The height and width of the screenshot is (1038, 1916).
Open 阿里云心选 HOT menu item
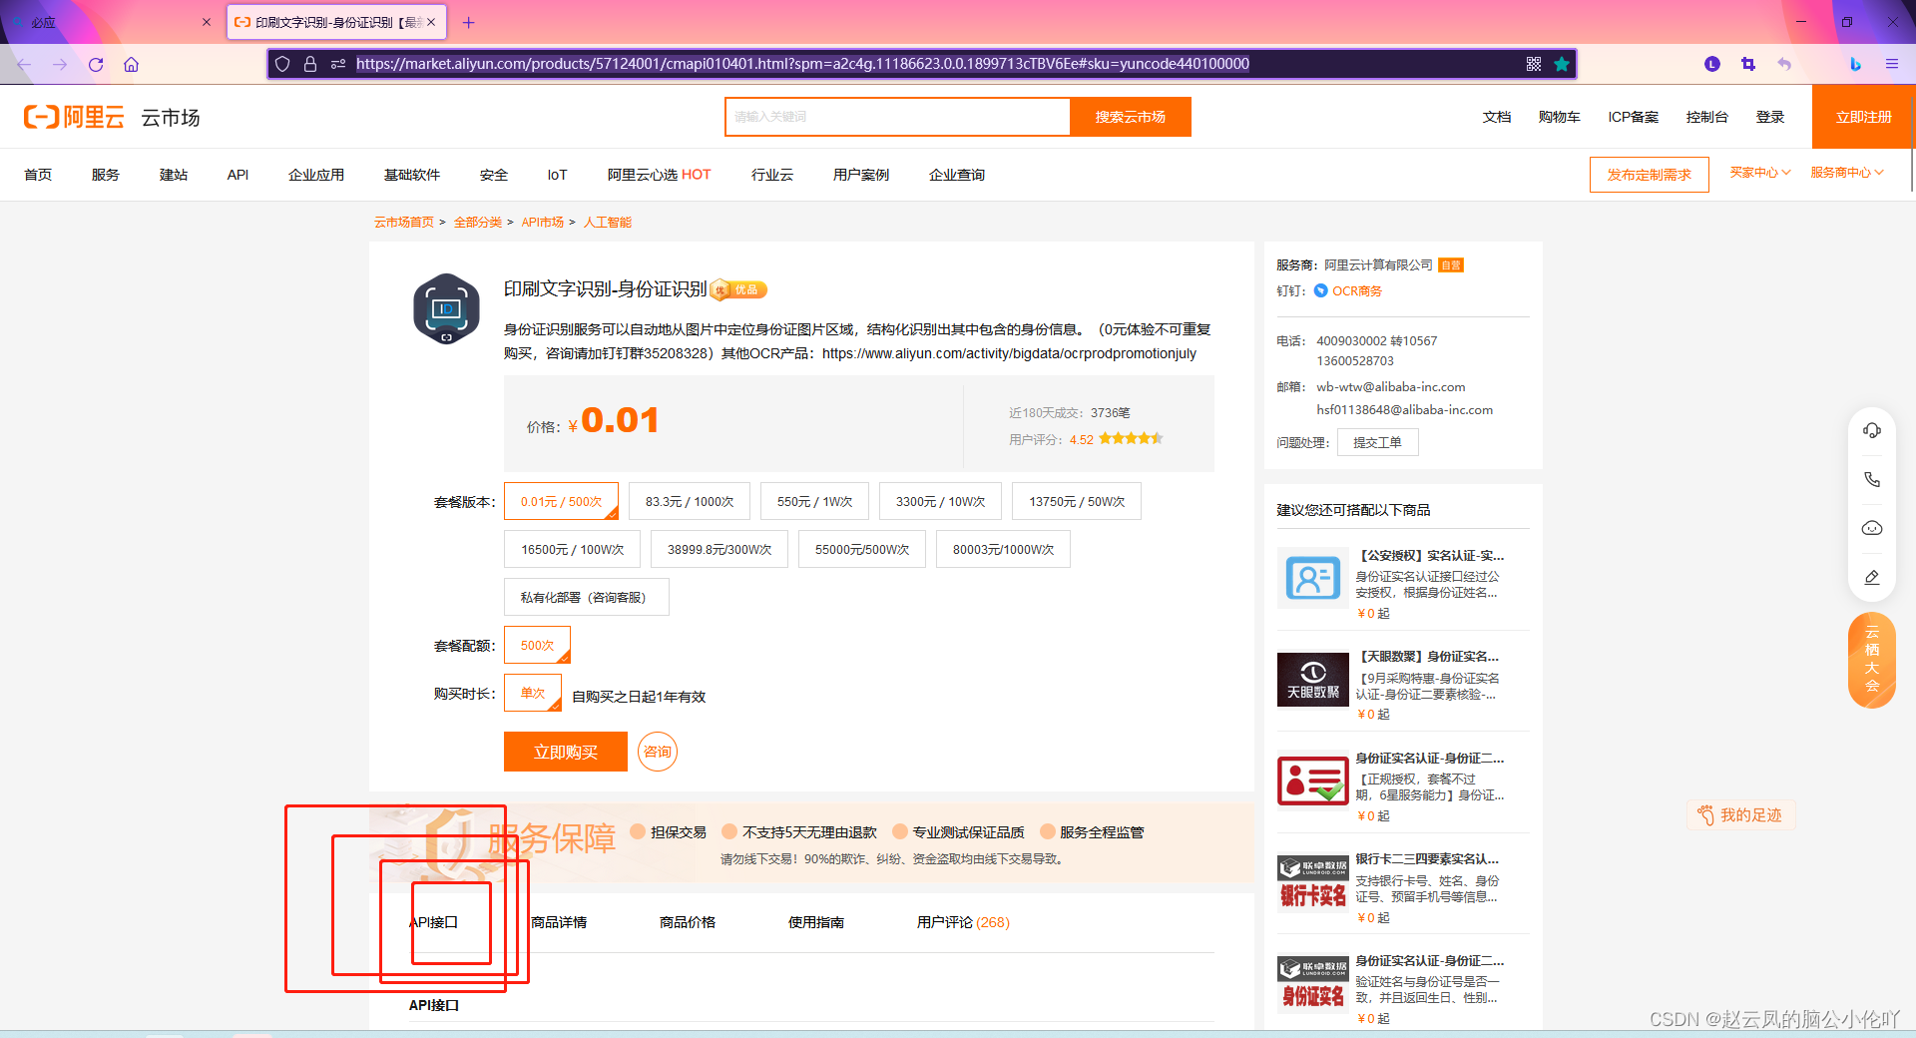tap(659, 175)
